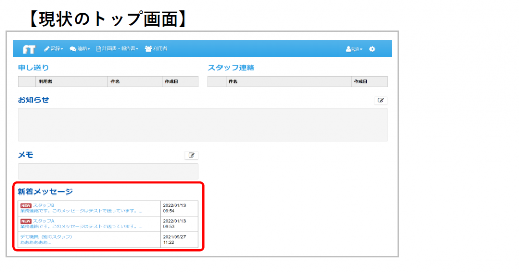
Task: Open the 記録 dropdown menu
Action: coord(54,49)
